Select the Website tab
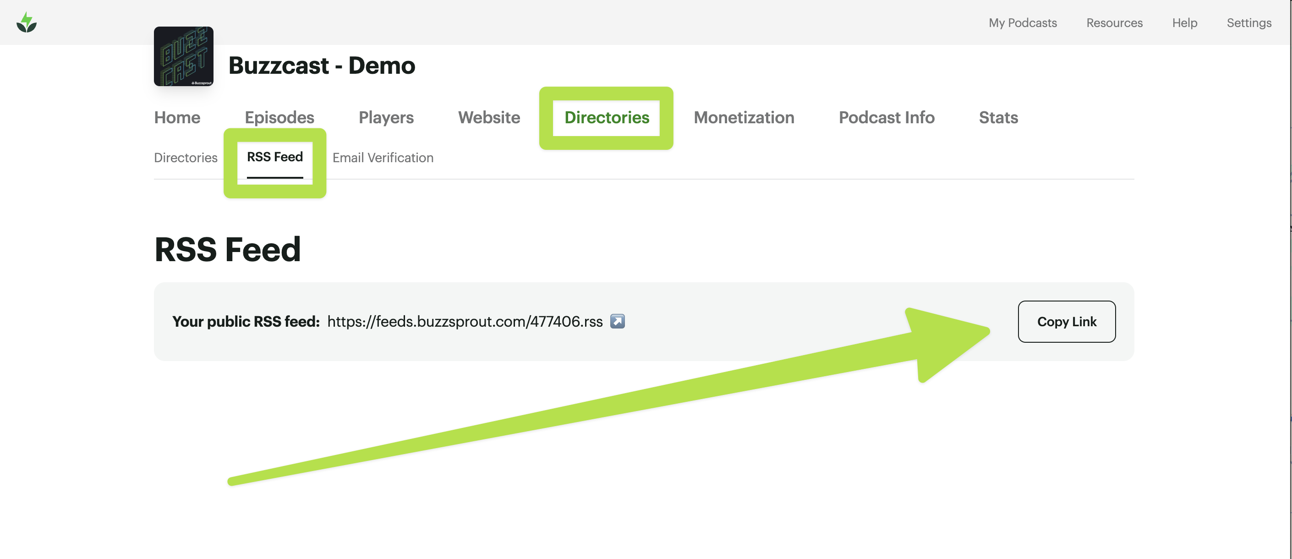This screenshot has height=559, width=1292. (x=488, y=117)
